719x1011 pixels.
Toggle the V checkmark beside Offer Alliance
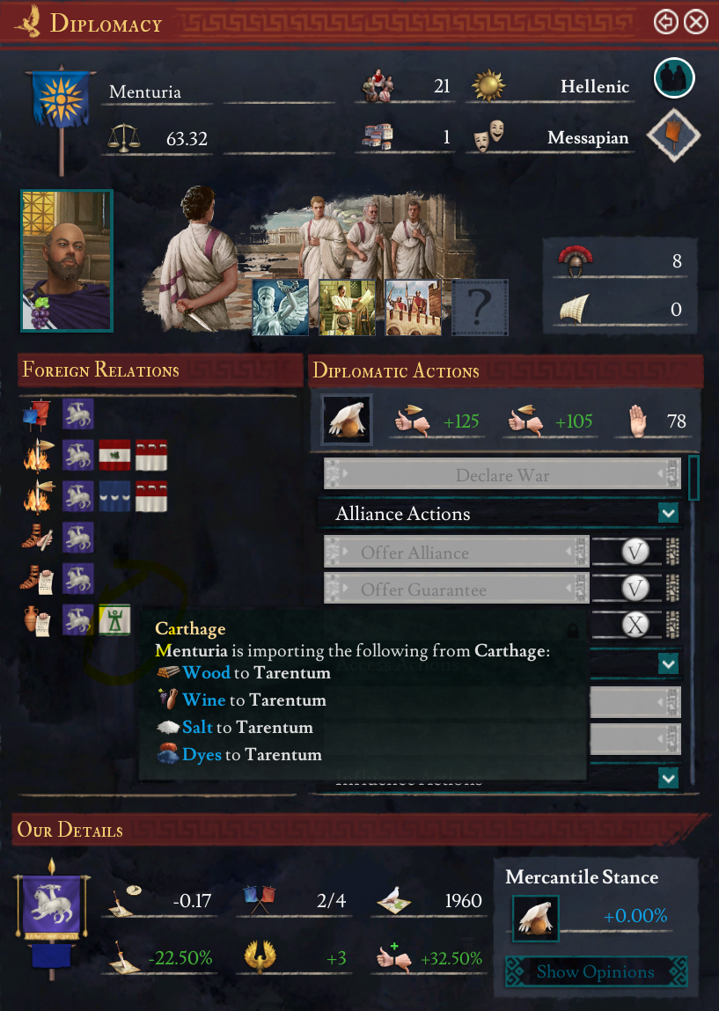[635, 552]
